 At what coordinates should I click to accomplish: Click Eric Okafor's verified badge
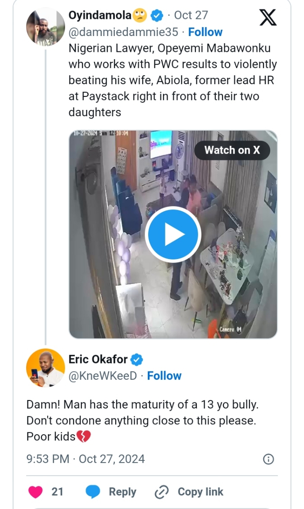click(137, 359)
